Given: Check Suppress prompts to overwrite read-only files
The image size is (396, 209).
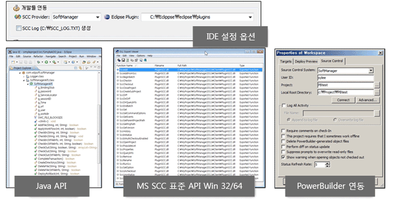Looking at the screenshot, I should click(x=283, y=152).
